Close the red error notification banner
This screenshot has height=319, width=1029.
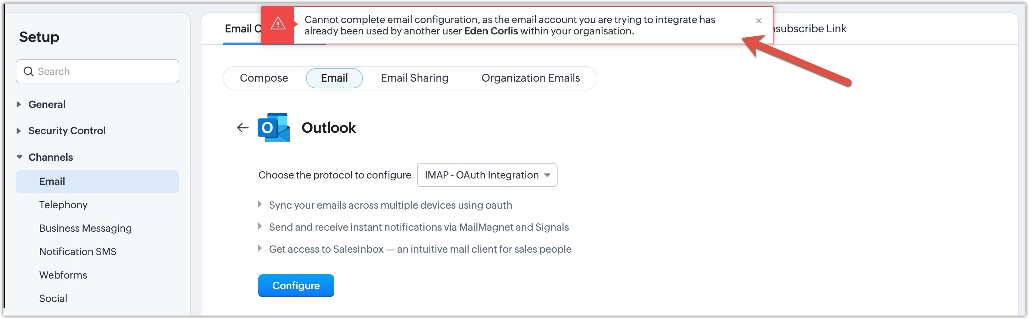coord(759,20)
